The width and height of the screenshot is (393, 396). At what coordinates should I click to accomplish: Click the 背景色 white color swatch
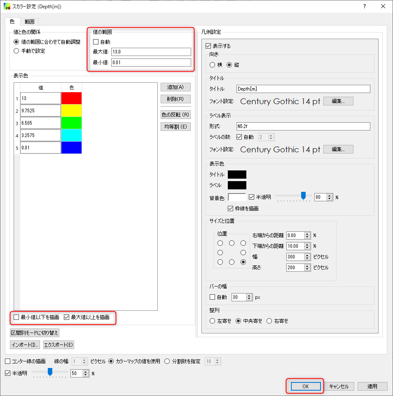pos(237,197)
